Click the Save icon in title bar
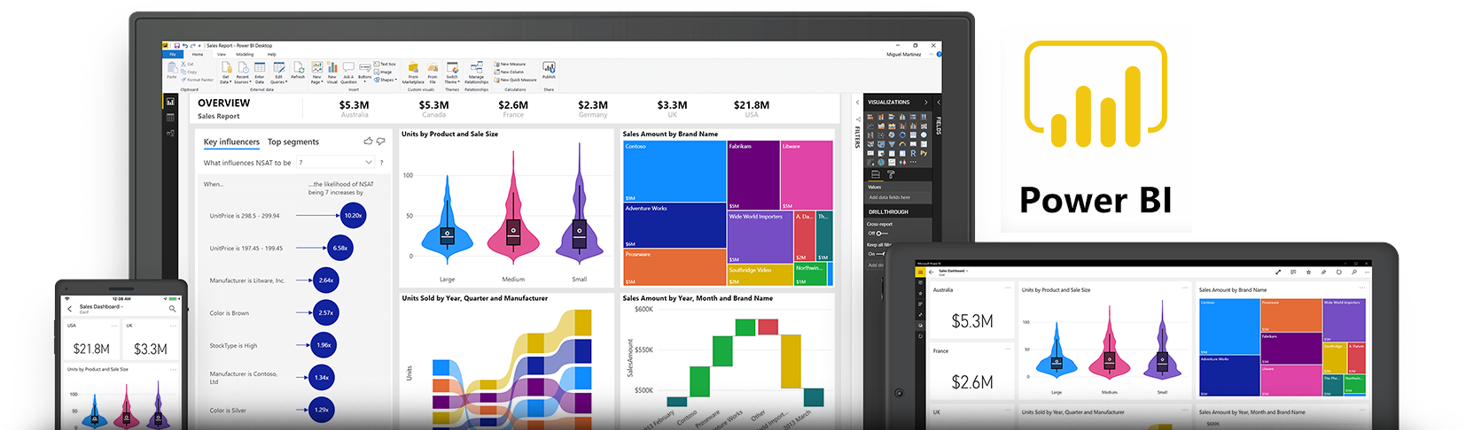 click(x=177, y=46)
